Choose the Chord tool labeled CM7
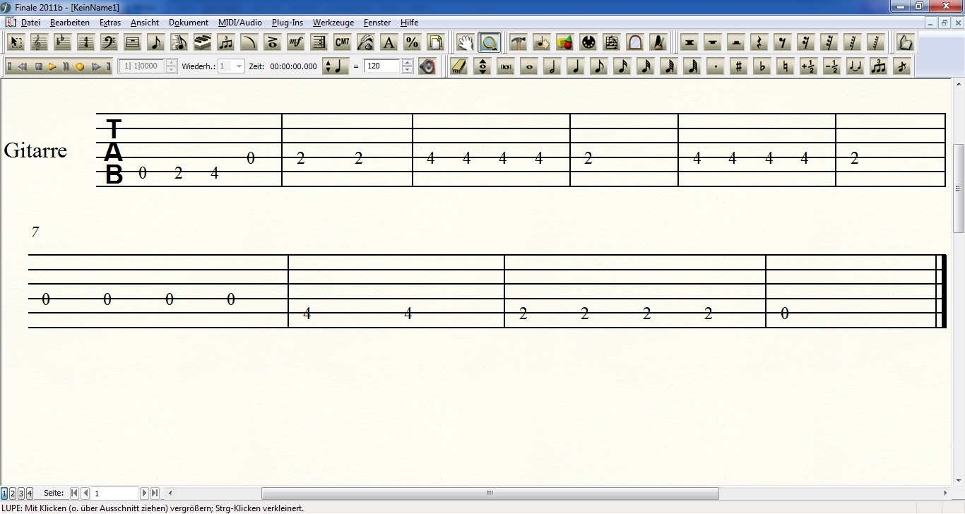This screenshot has height=514, width=965. click(x=343, y=42)
